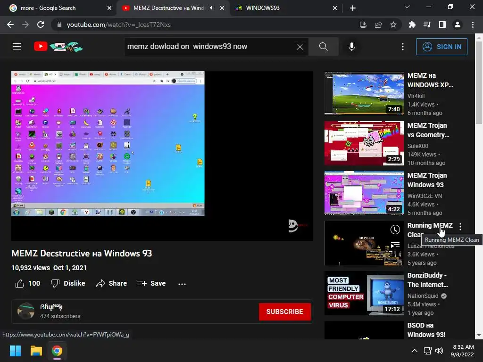
Task: Click the Dislike button
Action: point(68,283)
